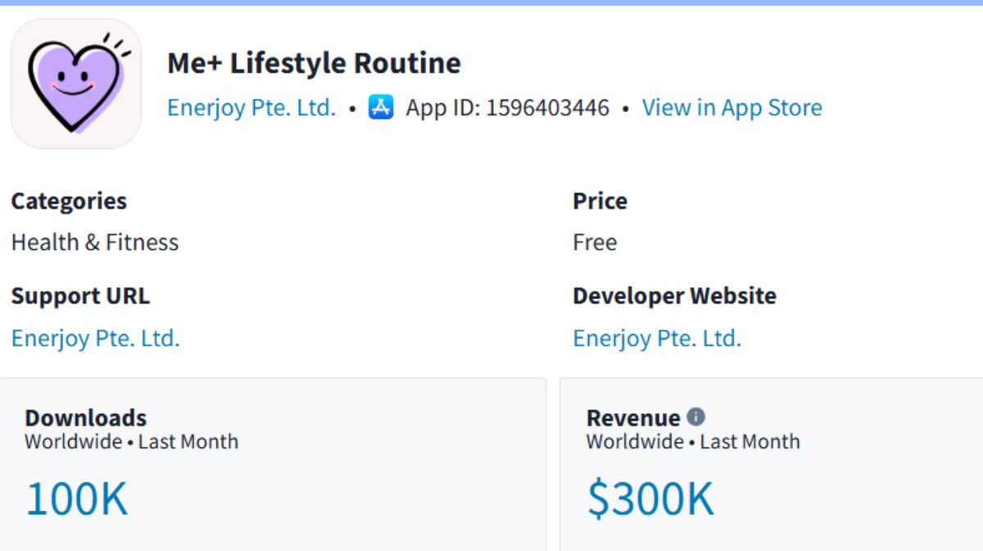Click the Free price value
Image resolution: width=983 pixels, height=551 pixels.
point(595,242)
